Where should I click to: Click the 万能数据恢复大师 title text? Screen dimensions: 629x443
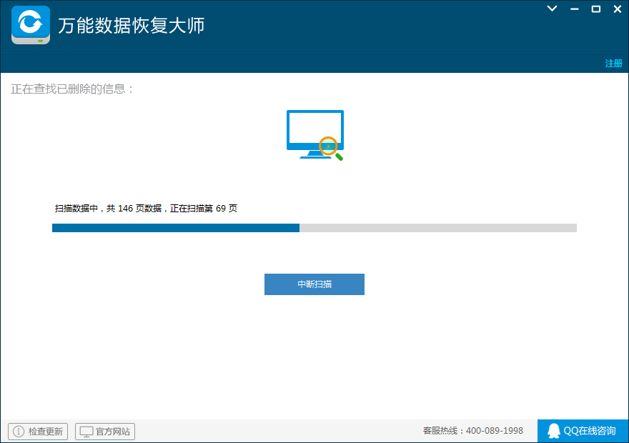(x=131, y=26)
